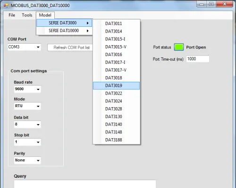Click the Port Open status text
Screen dimensions: 236x188
pyautogui.click(x=196, y=47)
